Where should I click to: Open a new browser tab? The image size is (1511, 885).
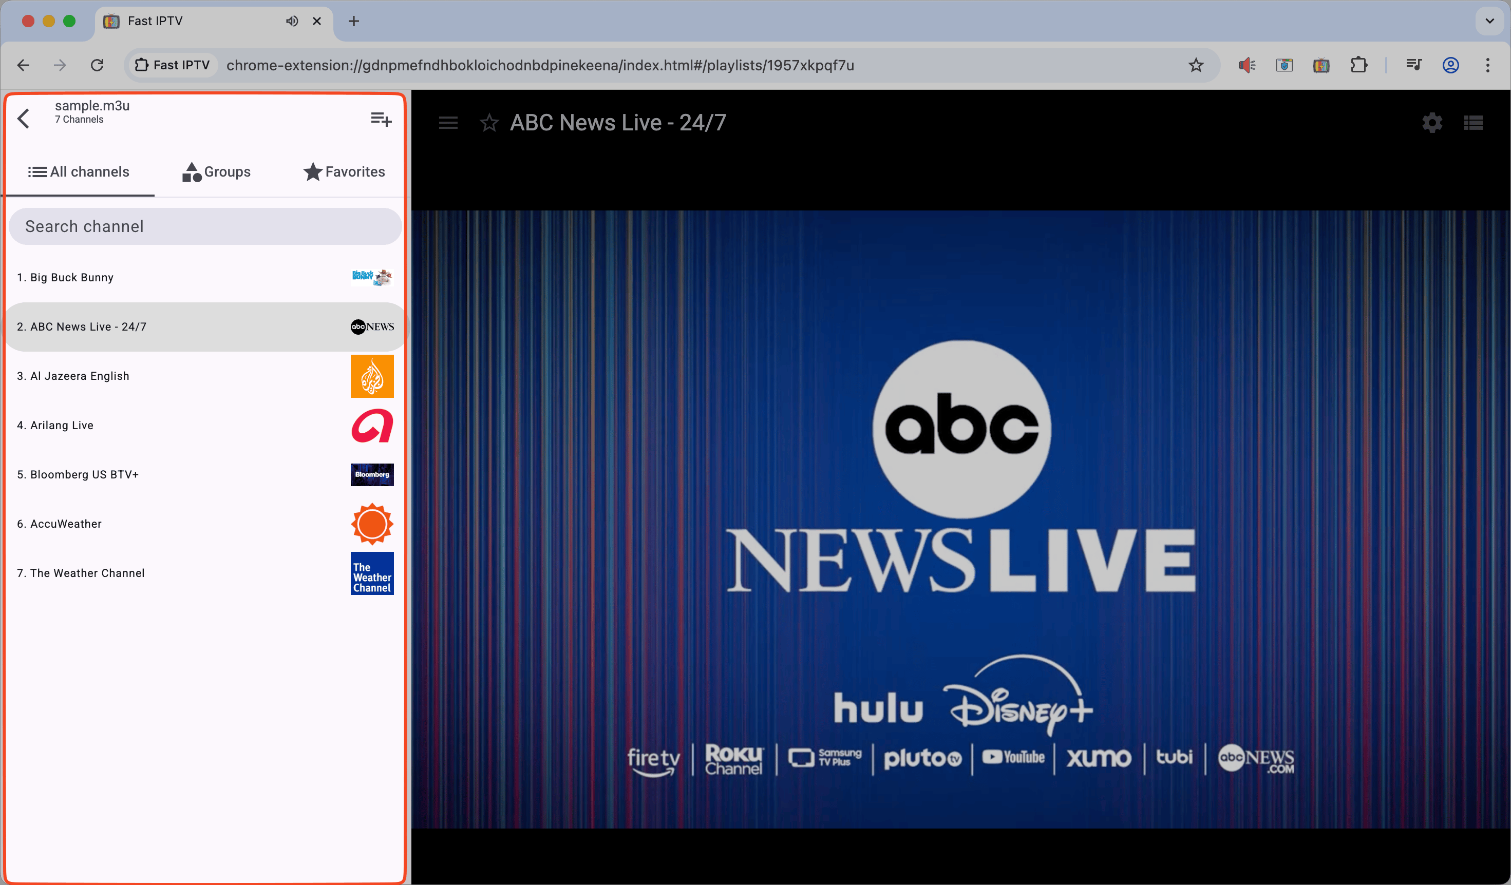[x=354, y=21]
